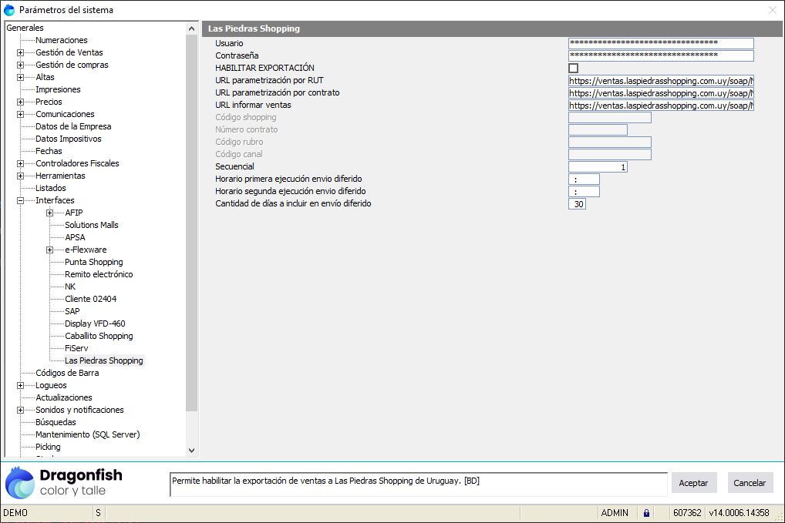The width and height of the screenshot is (785, 523).
Task: Click ADMIN in status bar
Action: click(x=615, y=512)
